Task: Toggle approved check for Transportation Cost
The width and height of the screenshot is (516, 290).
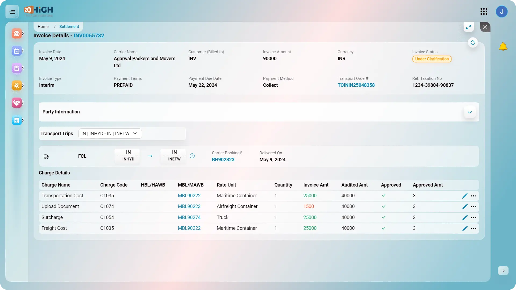Action: click(x=384, y=196)
